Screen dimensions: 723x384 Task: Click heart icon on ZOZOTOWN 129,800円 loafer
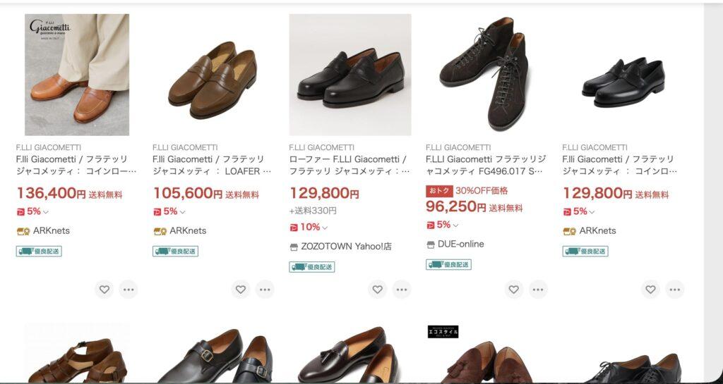[378, 289]
